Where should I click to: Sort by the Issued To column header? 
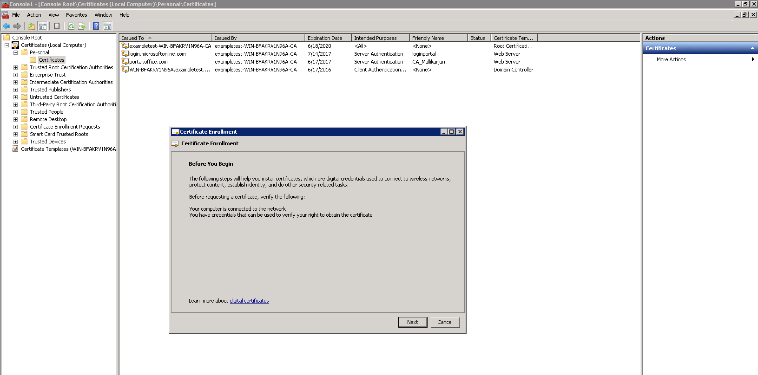[x=165, y=38]
